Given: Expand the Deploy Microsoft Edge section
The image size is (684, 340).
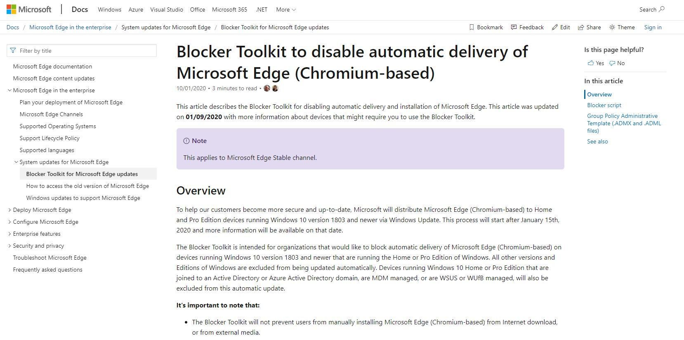Looking at the screenshot, I should pyautogui.click(x=9, y=210).
